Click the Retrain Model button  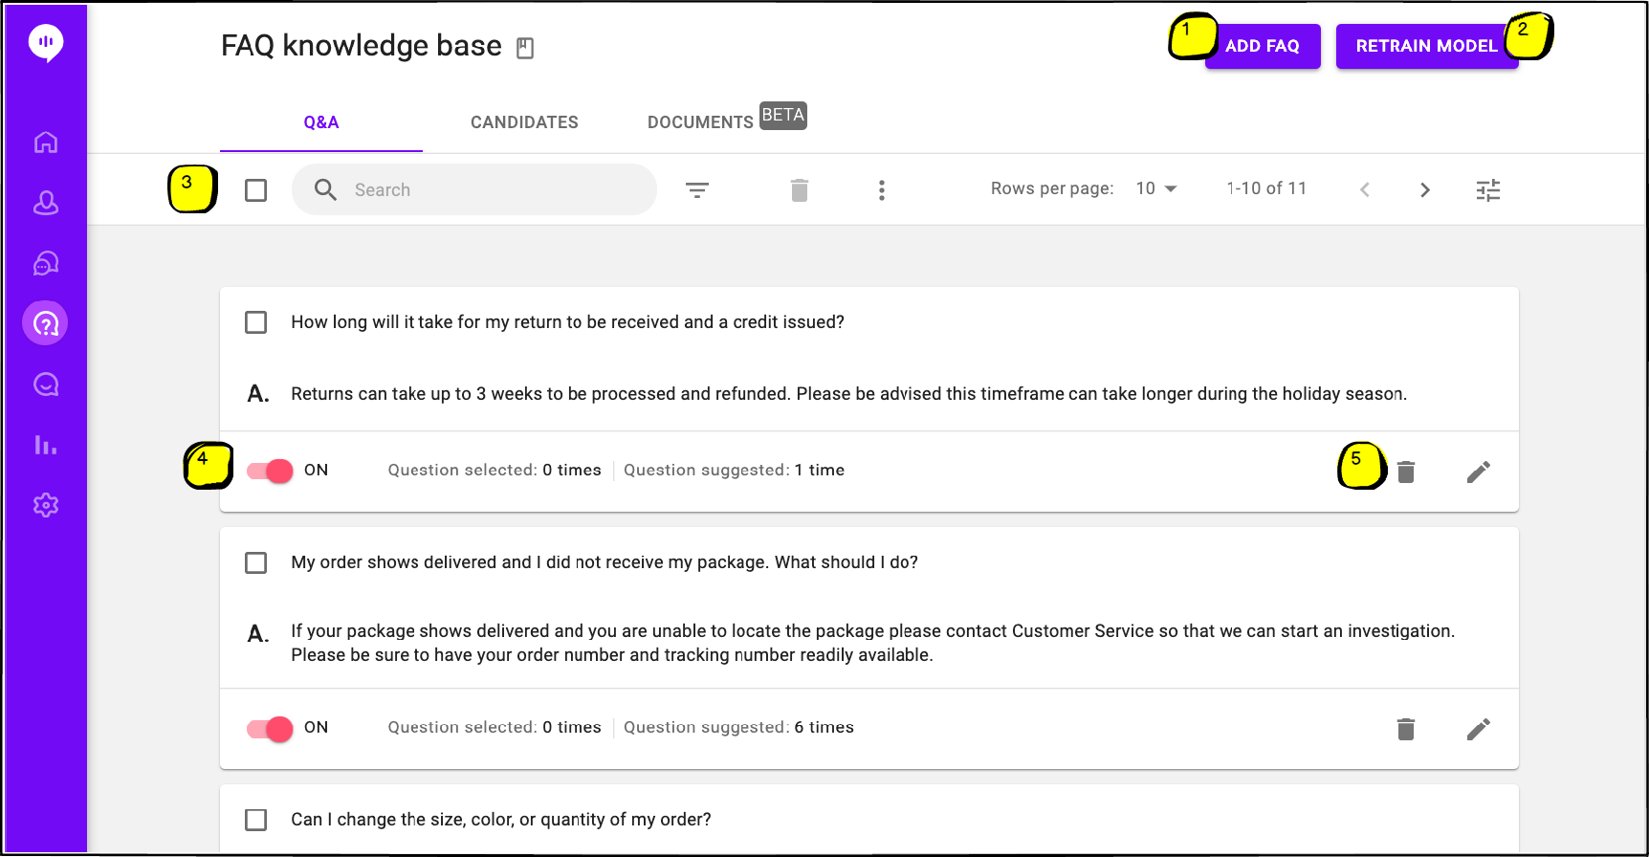(1426, 46)
